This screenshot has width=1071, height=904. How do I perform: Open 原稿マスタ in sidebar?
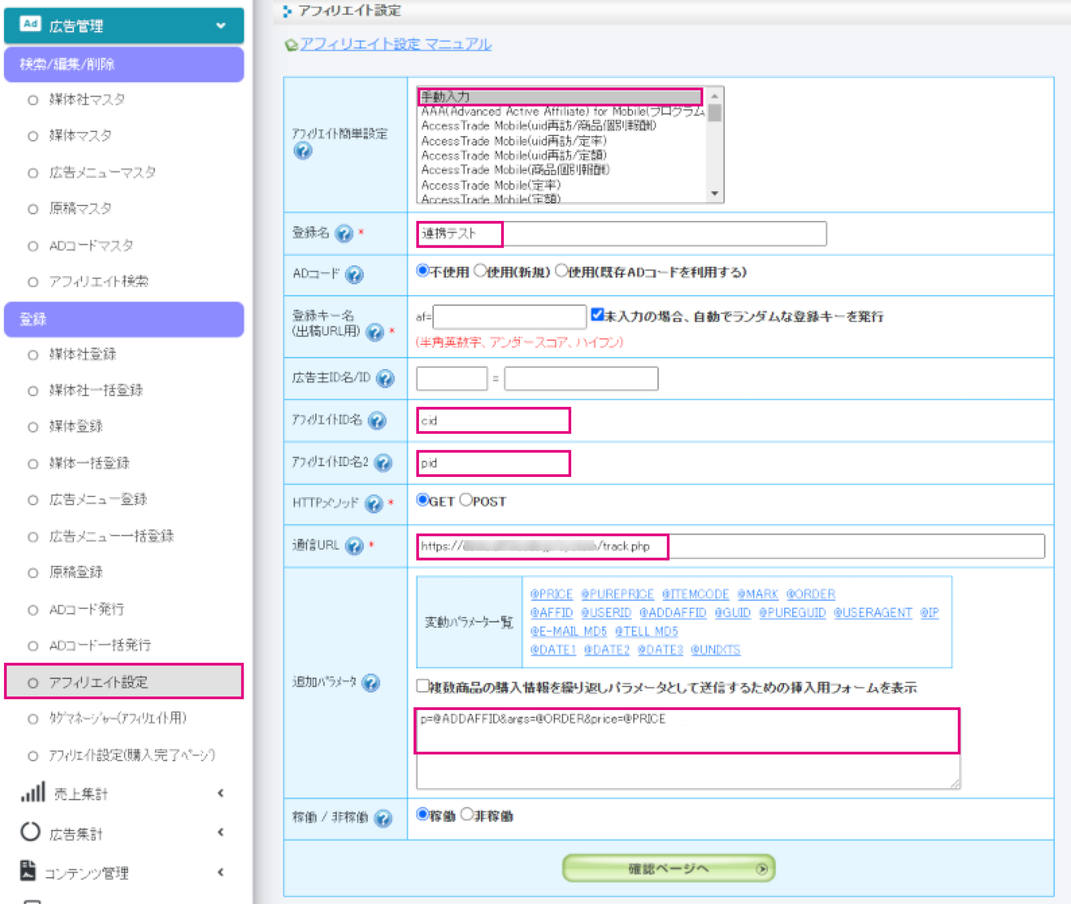tap(80, 208)
